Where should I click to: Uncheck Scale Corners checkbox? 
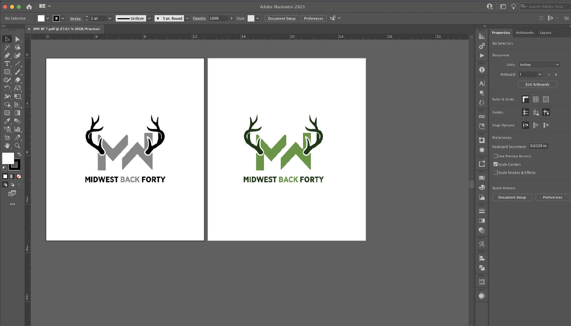pos(495,164)
